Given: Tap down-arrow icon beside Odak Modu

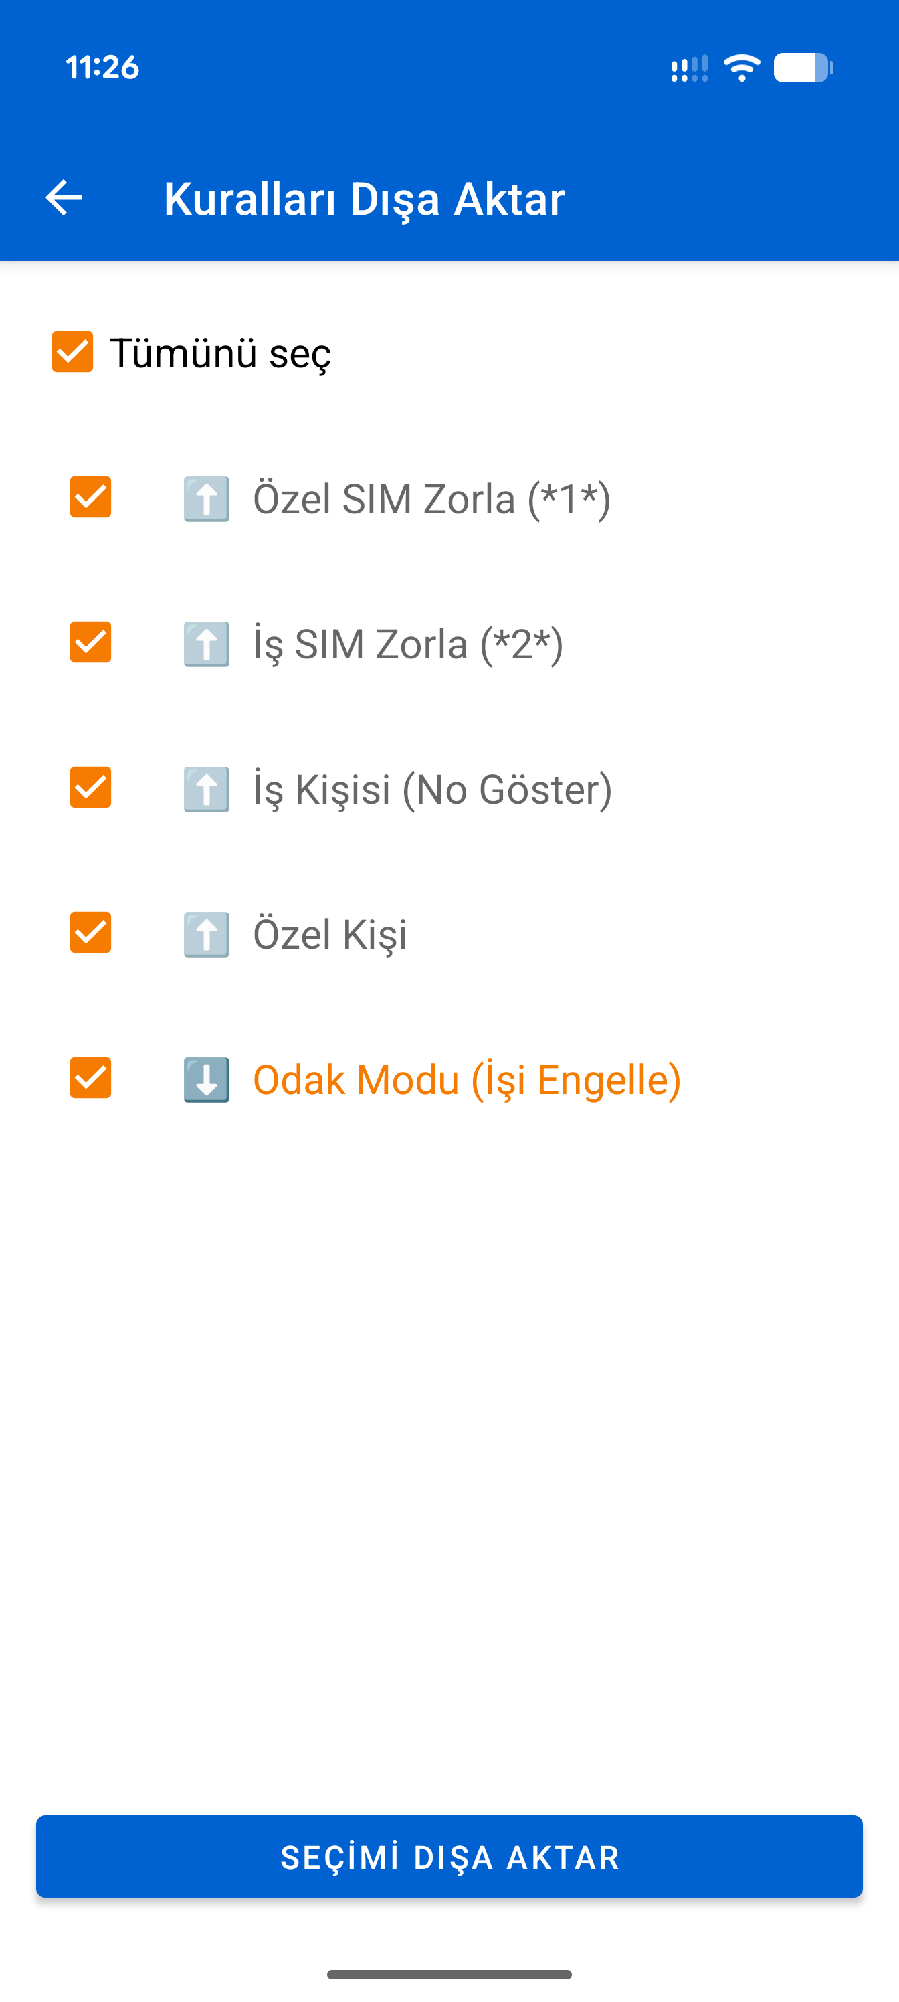Looking at the screenshot, I should (206, 1079).
